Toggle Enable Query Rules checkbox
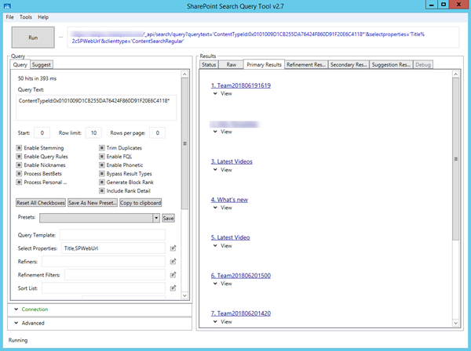 point(19,157)
